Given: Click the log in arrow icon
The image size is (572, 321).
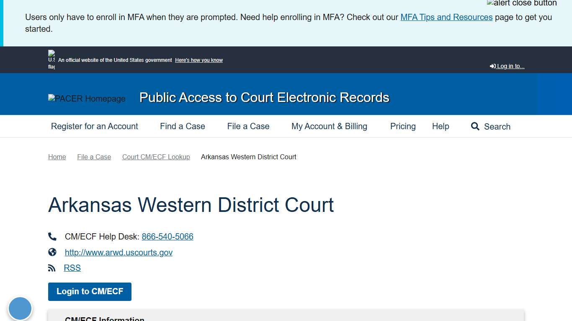Looking at the screenshot, I should click(493, 66).
